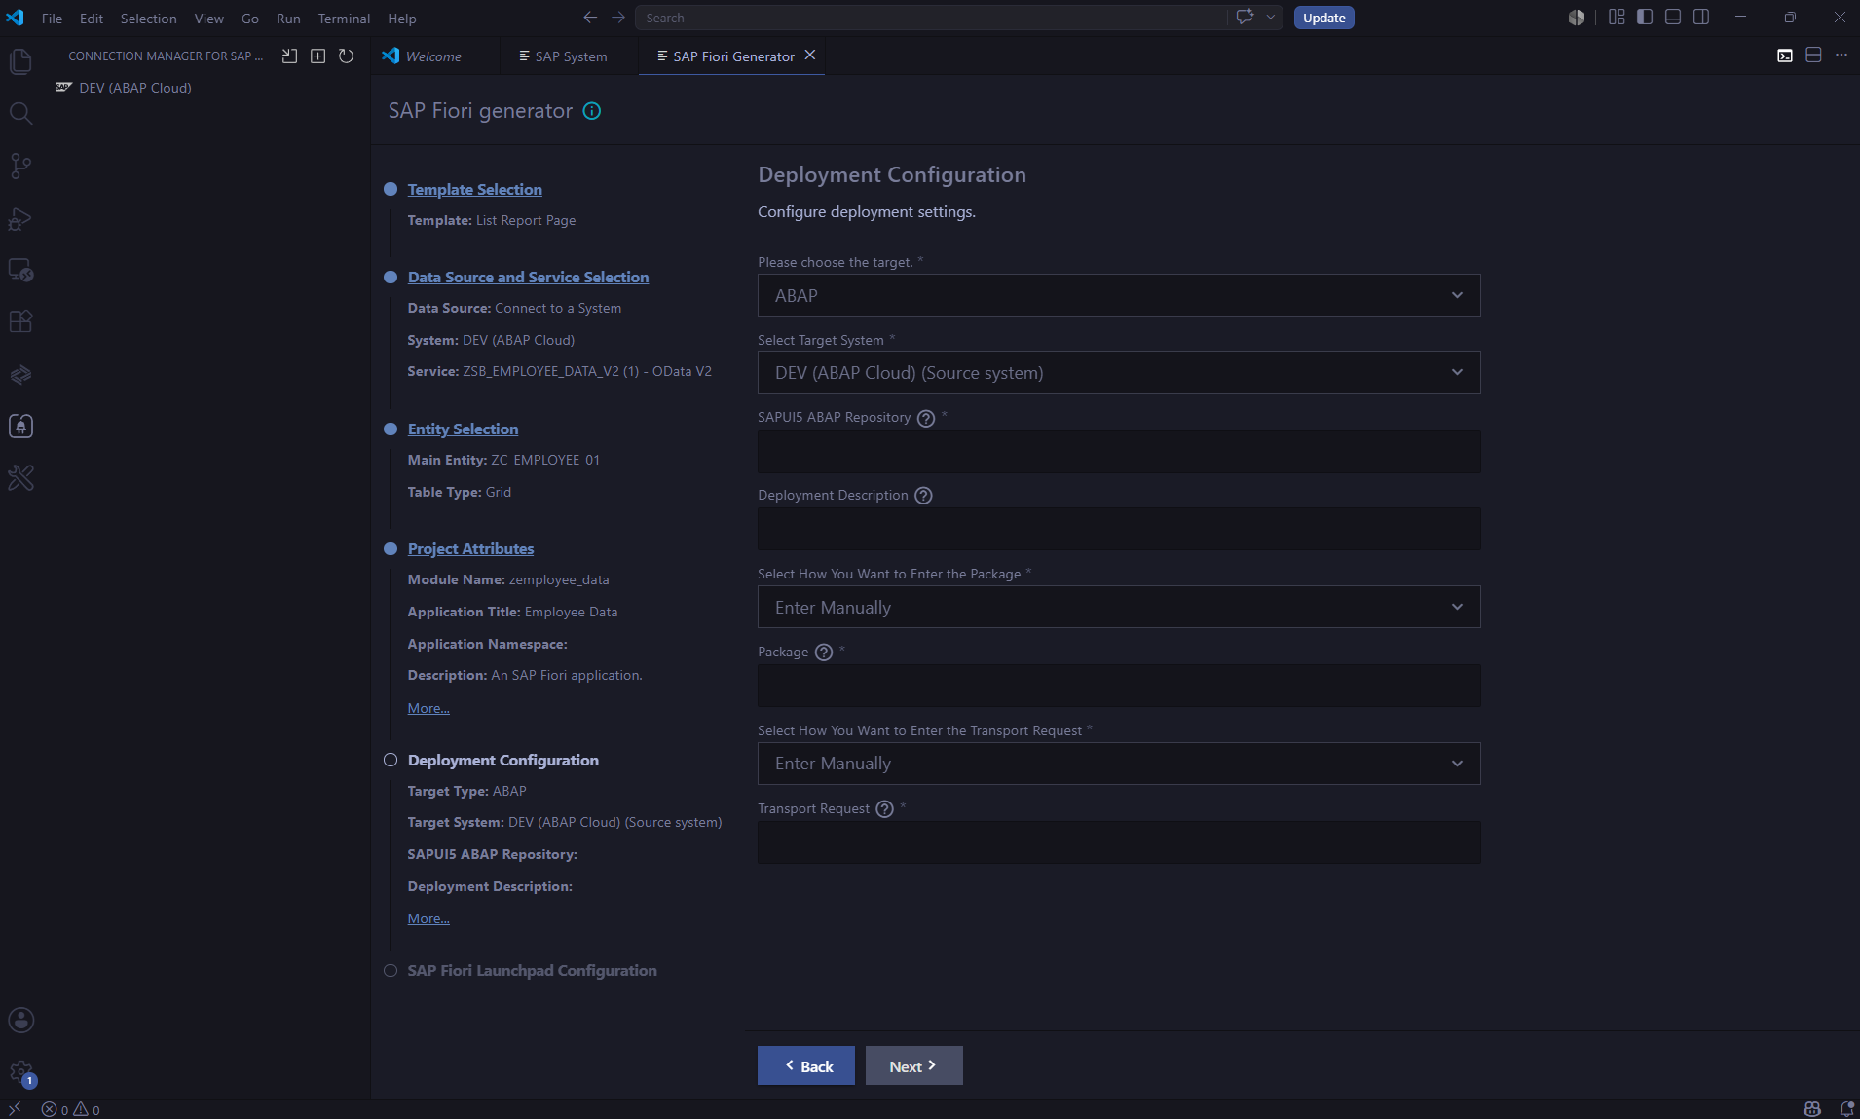Go to the Project Attributes step
This screenshot has width=1860, height=1119.
click(471, 549)
